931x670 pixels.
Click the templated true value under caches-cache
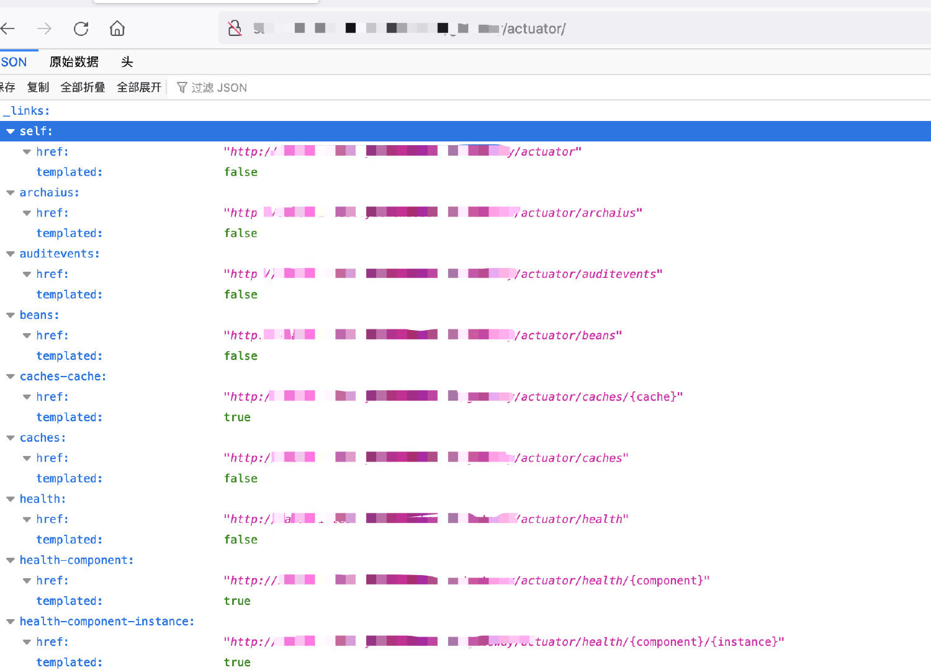(237, 418)
